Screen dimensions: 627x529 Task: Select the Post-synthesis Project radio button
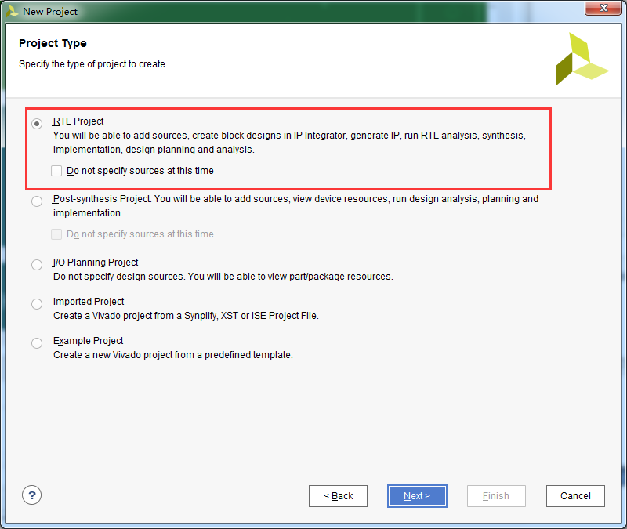pos(37,201)
